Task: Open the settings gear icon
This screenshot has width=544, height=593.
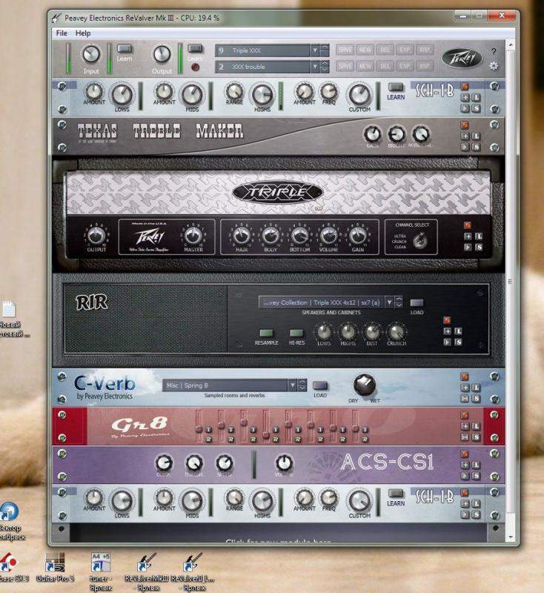Action: 494,66
